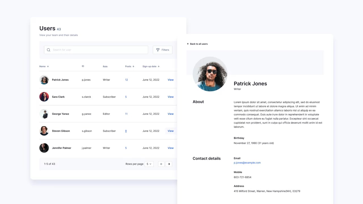The width and height of the screenshot is (363, 204).
Task: Click Jennifer Palmer's avatar thumbnail
Action: 44,148
